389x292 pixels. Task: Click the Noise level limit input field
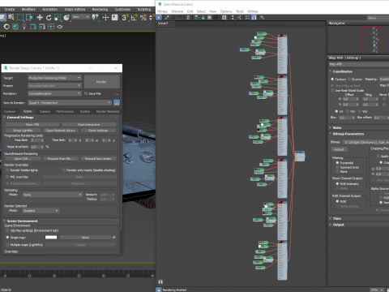(x=36, y=147)
